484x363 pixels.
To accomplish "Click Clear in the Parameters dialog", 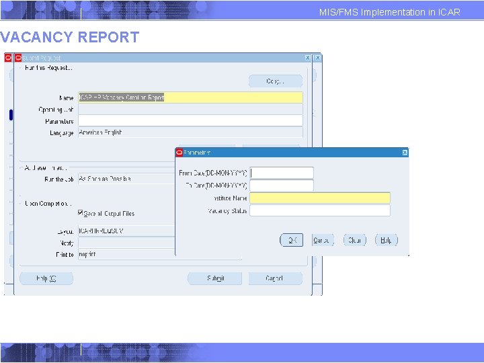I will click(x=355, y=240).
